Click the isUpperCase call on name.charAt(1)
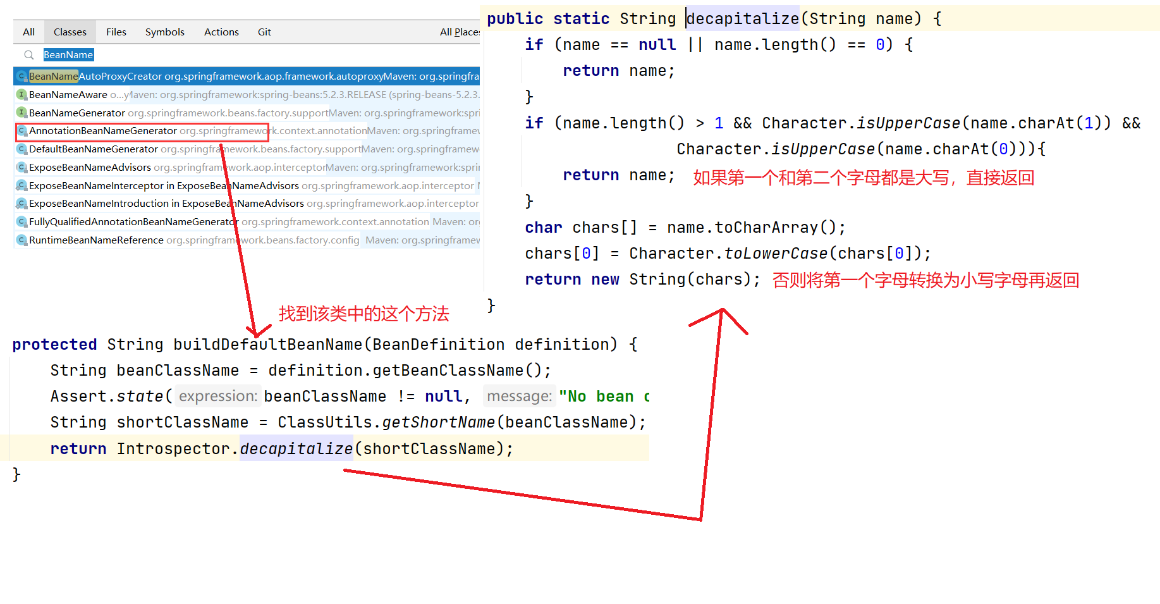Screen dimensions: 1160x604 908,123
